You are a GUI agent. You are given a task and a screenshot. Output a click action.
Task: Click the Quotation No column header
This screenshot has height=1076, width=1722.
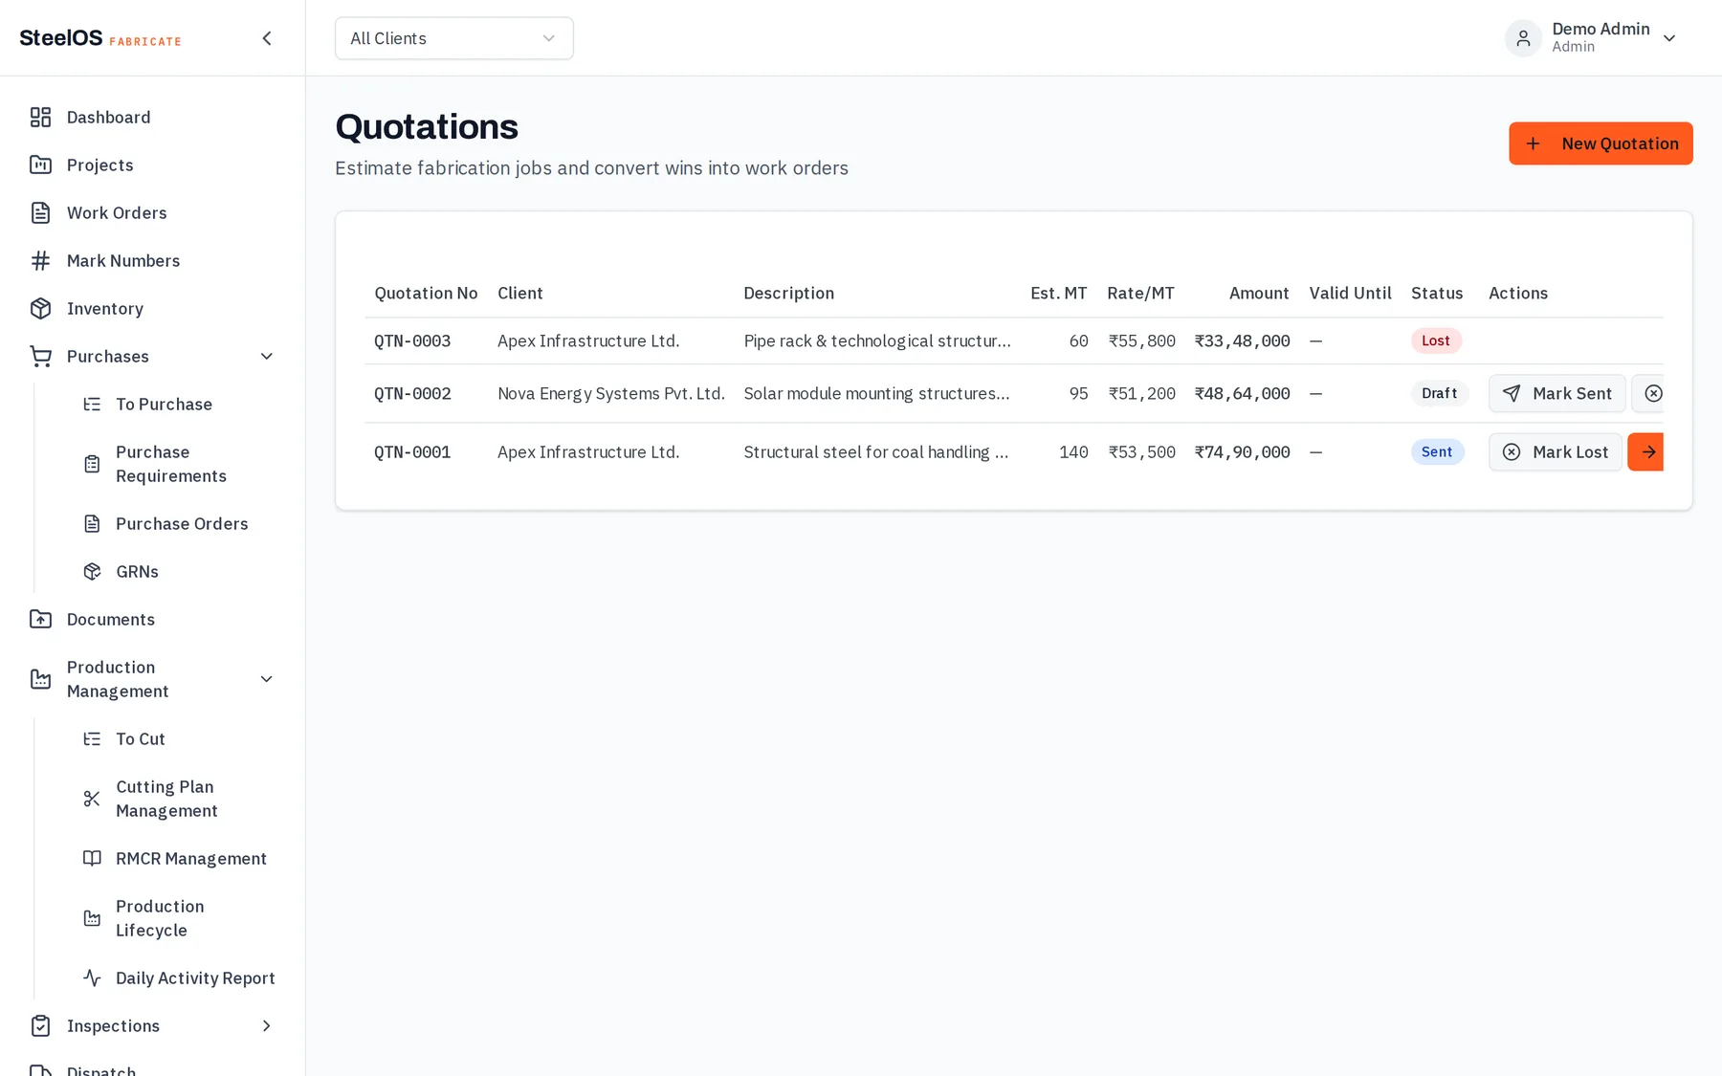pyautogui.click(x=426, y=293)
